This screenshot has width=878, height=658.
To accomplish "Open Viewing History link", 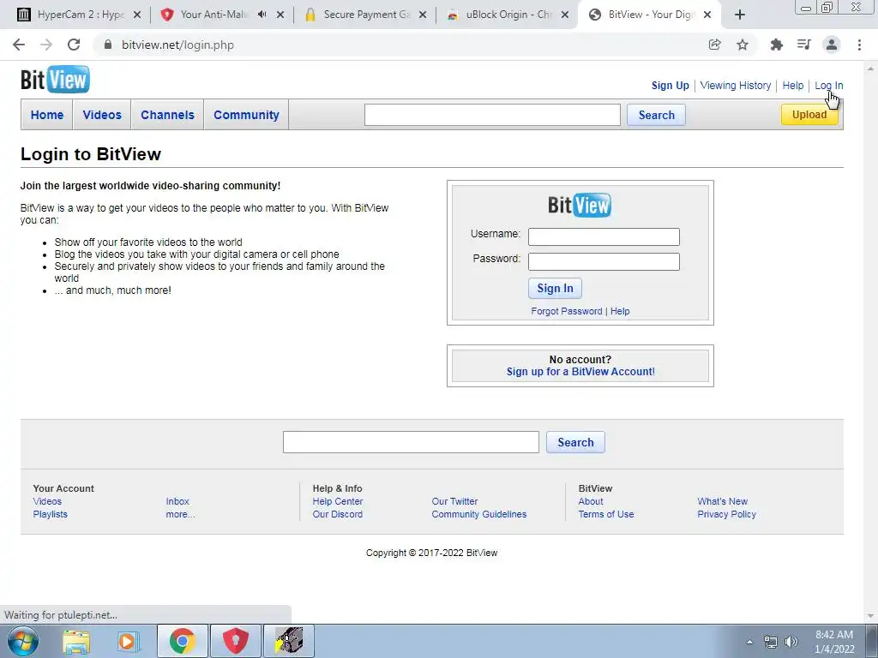I will [x=735, y=86].
